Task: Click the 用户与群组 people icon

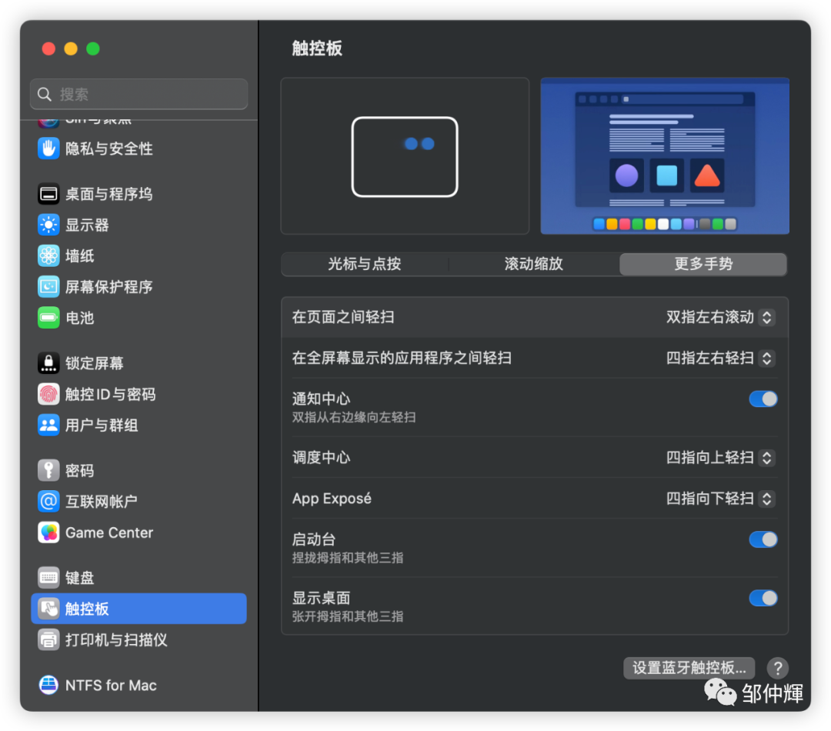Action: click(48, 426)
